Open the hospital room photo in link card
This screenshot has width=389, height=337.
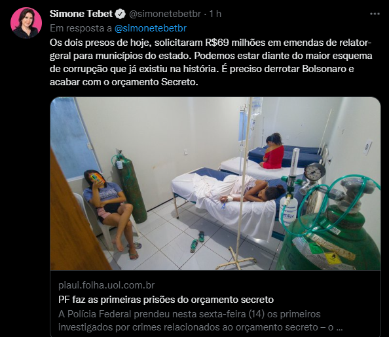215,184
